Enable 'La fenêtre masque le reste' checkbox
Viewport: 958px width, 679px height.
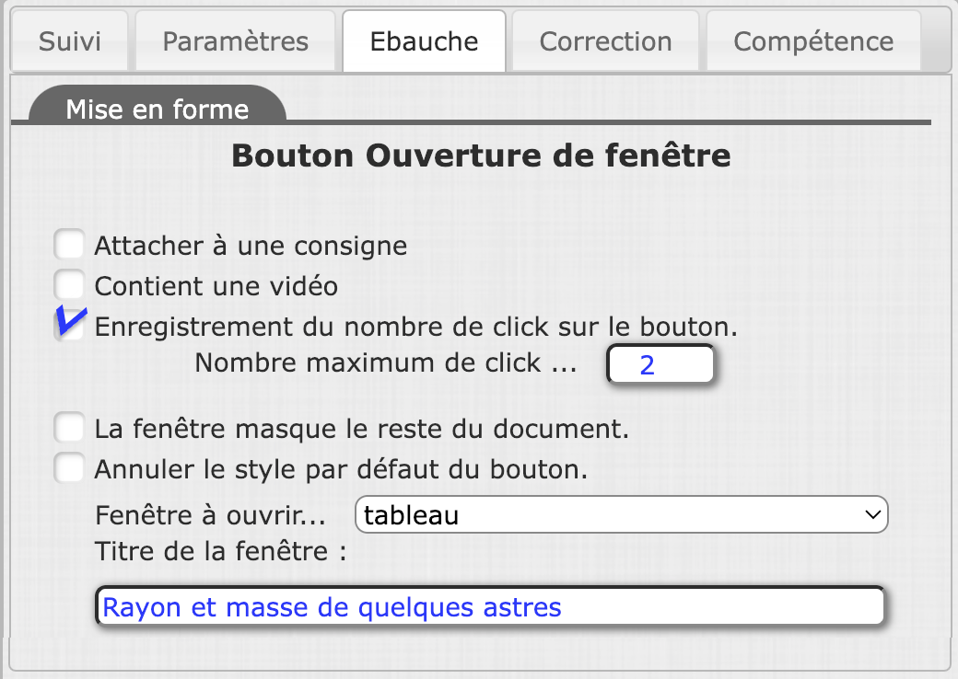coord(69,429)
